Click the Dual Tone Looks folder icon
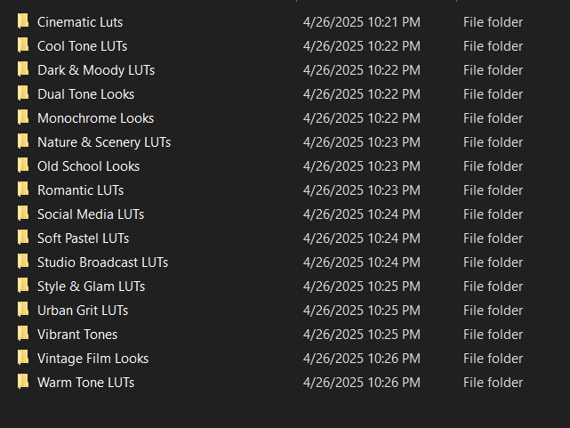This screenshot has width=570, height=428. pos(23,93)
